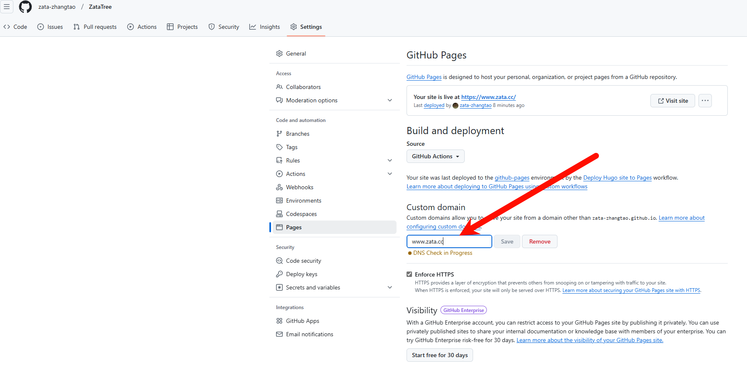Open the hamburger navigation menu

coord(7,7)
